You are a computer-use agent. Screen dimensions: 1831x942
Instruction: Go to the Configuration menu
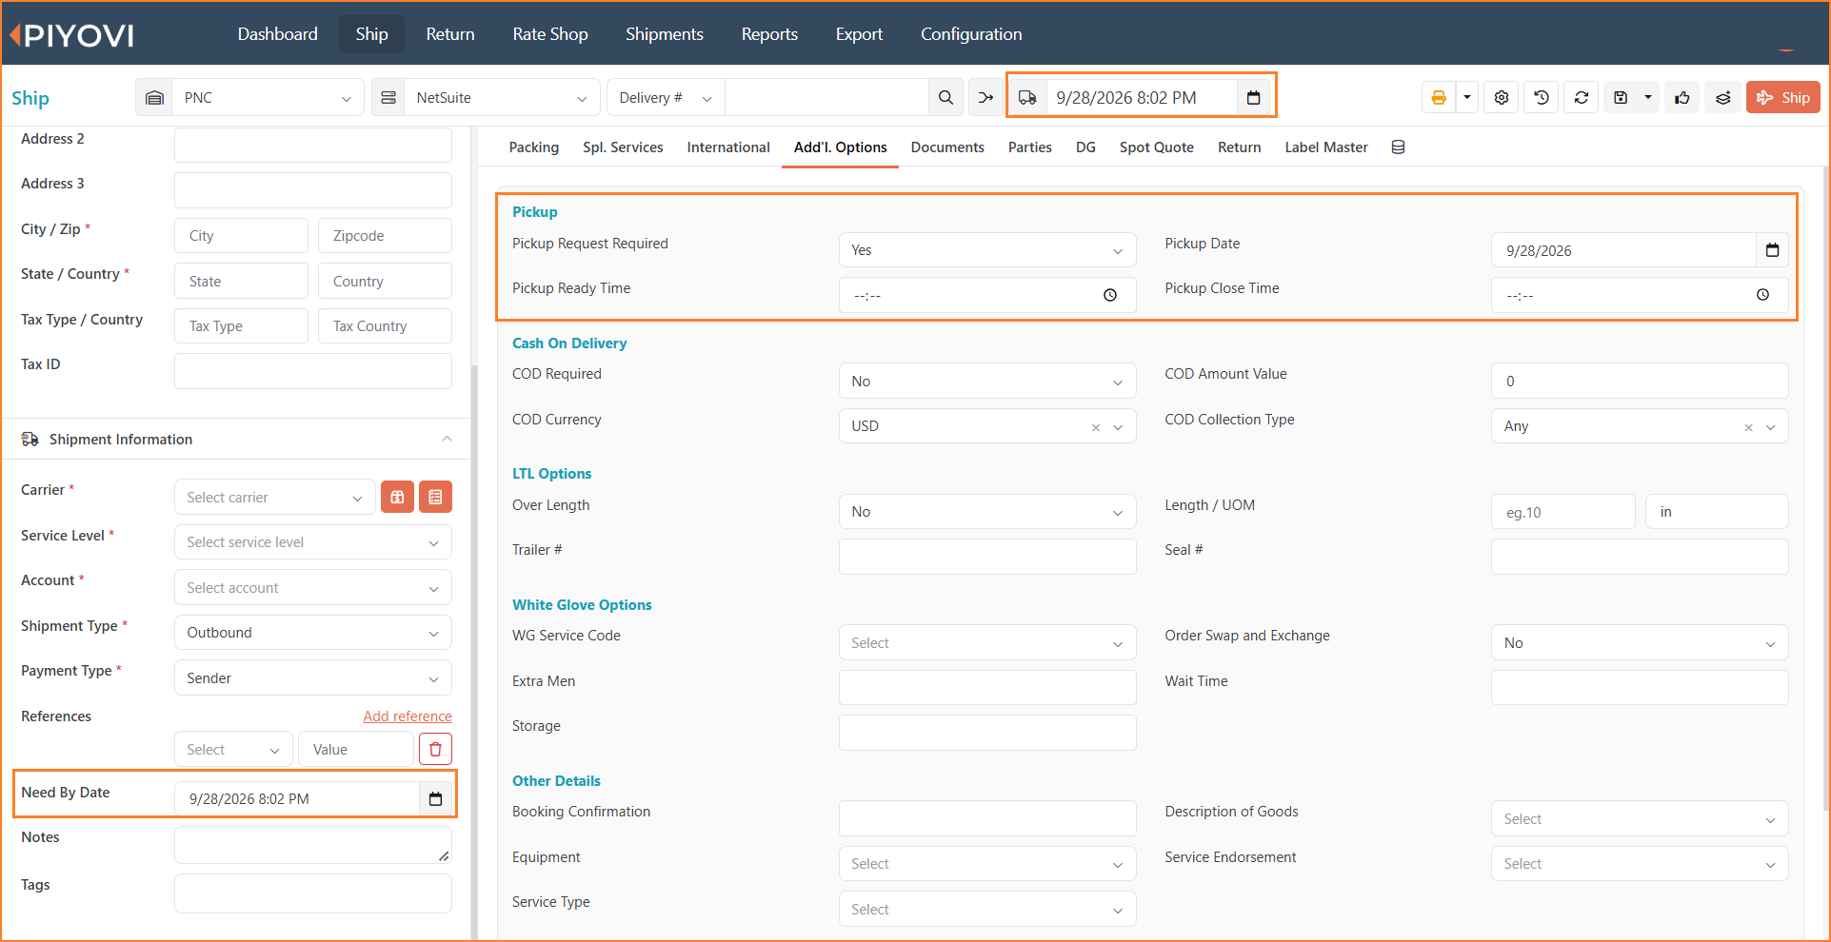click(971, 34)
